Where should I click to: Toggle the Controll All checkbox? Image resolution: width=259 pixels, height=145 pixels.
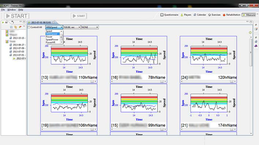coord(29,27)
